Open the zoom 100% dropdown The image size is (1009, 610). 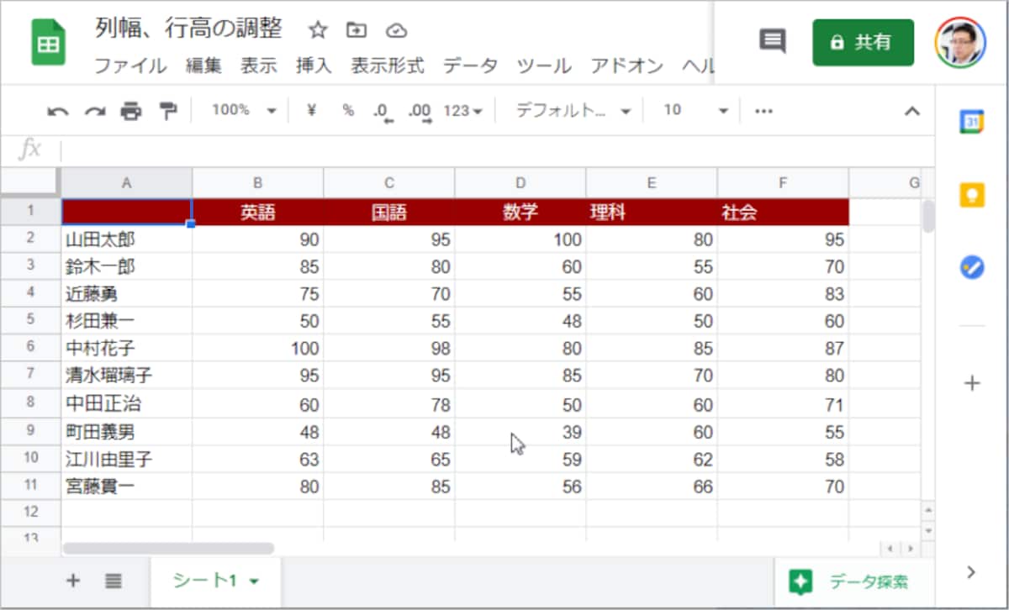[244, 110]
